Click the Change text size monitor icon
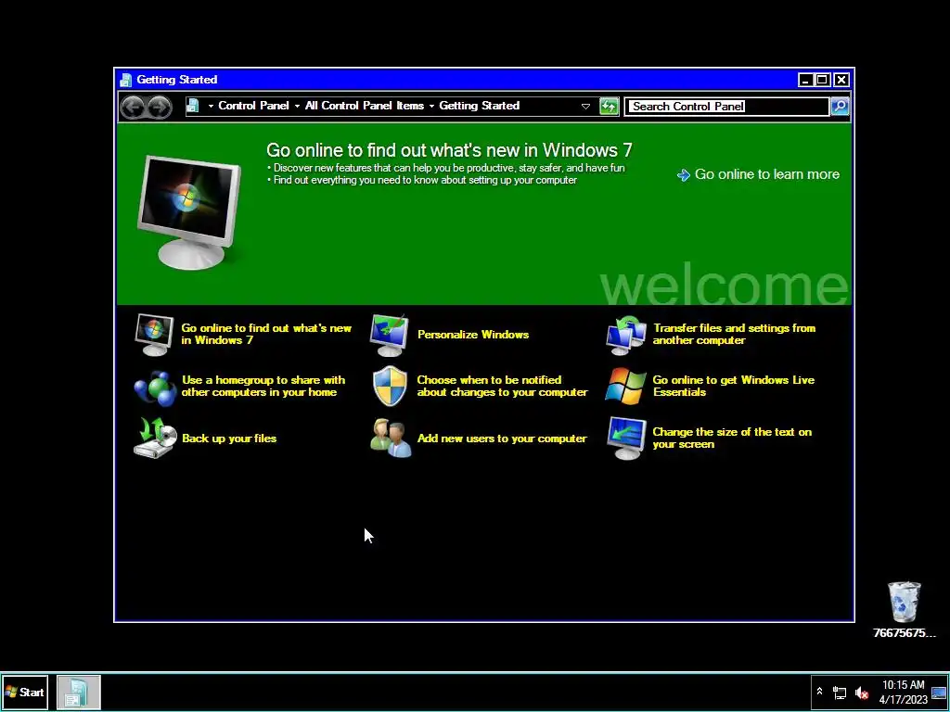Viewport: 950px width, 712px height. click(626, 439)
